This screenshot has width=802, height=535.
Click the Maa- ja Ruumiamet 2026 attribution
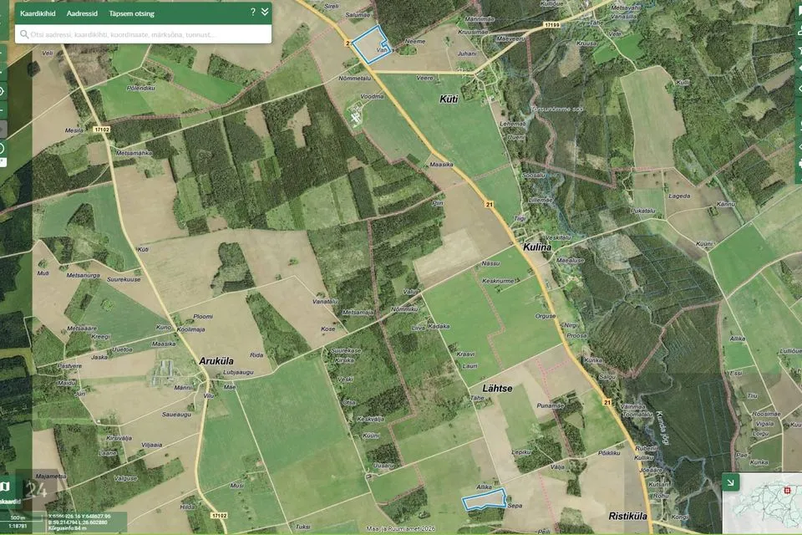pos(400,529)
